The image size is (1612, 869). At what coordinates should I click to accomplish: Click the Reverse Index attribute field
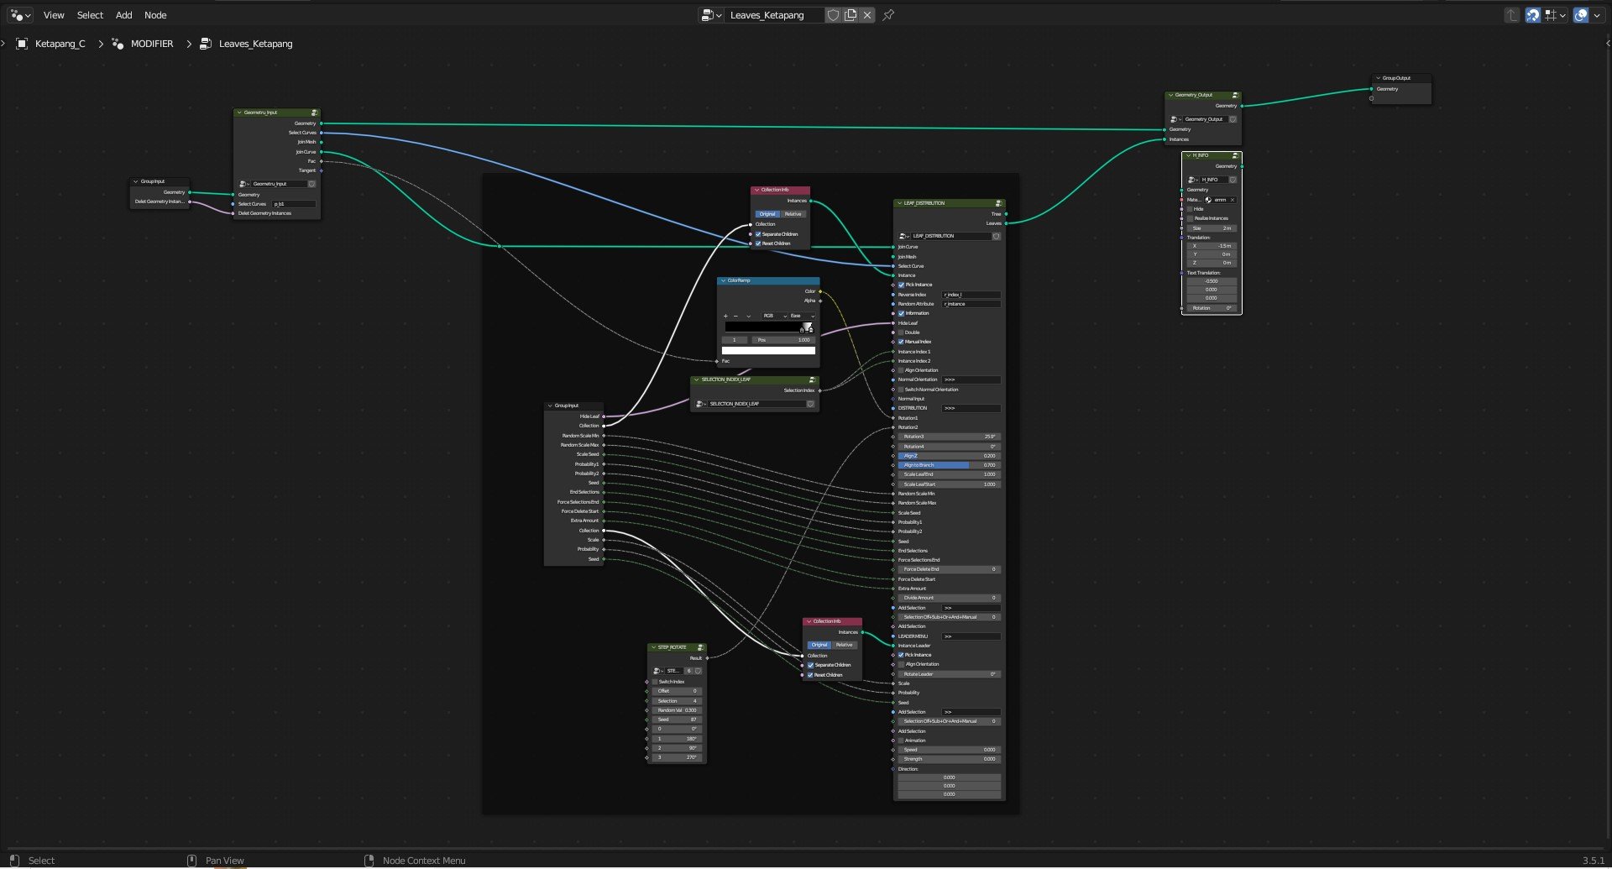click(971, 295)
